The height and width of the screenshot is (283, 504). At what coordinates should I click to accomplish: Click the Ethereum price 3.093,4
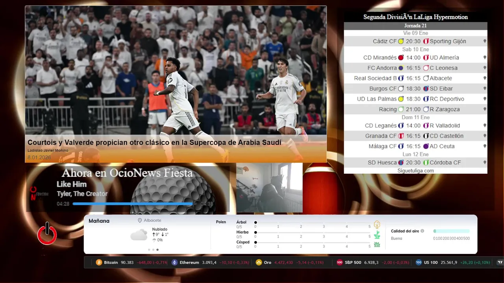click(x=209, y=263)
